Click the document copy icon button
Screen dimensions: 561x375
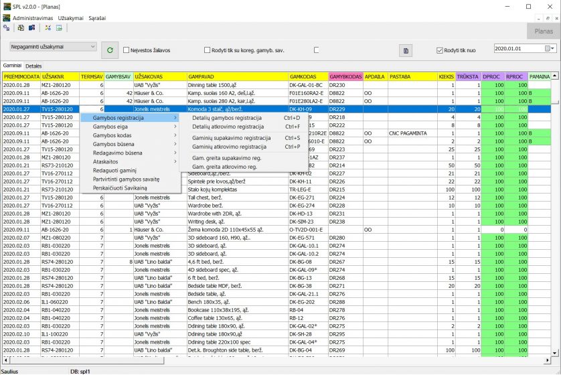tap(405, 50)
